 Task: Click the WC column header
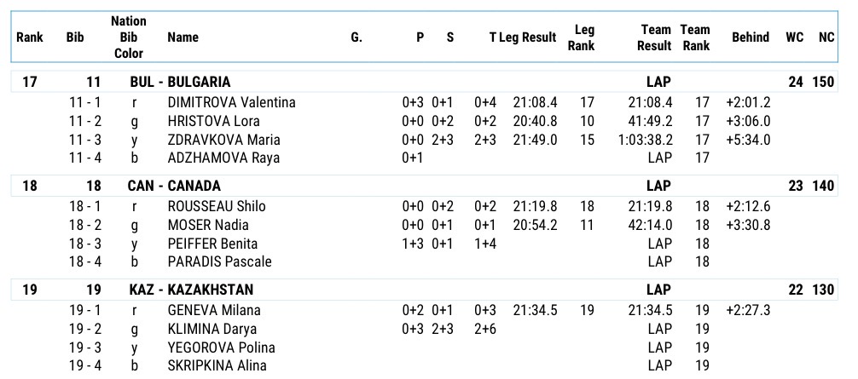click(794, 37)
